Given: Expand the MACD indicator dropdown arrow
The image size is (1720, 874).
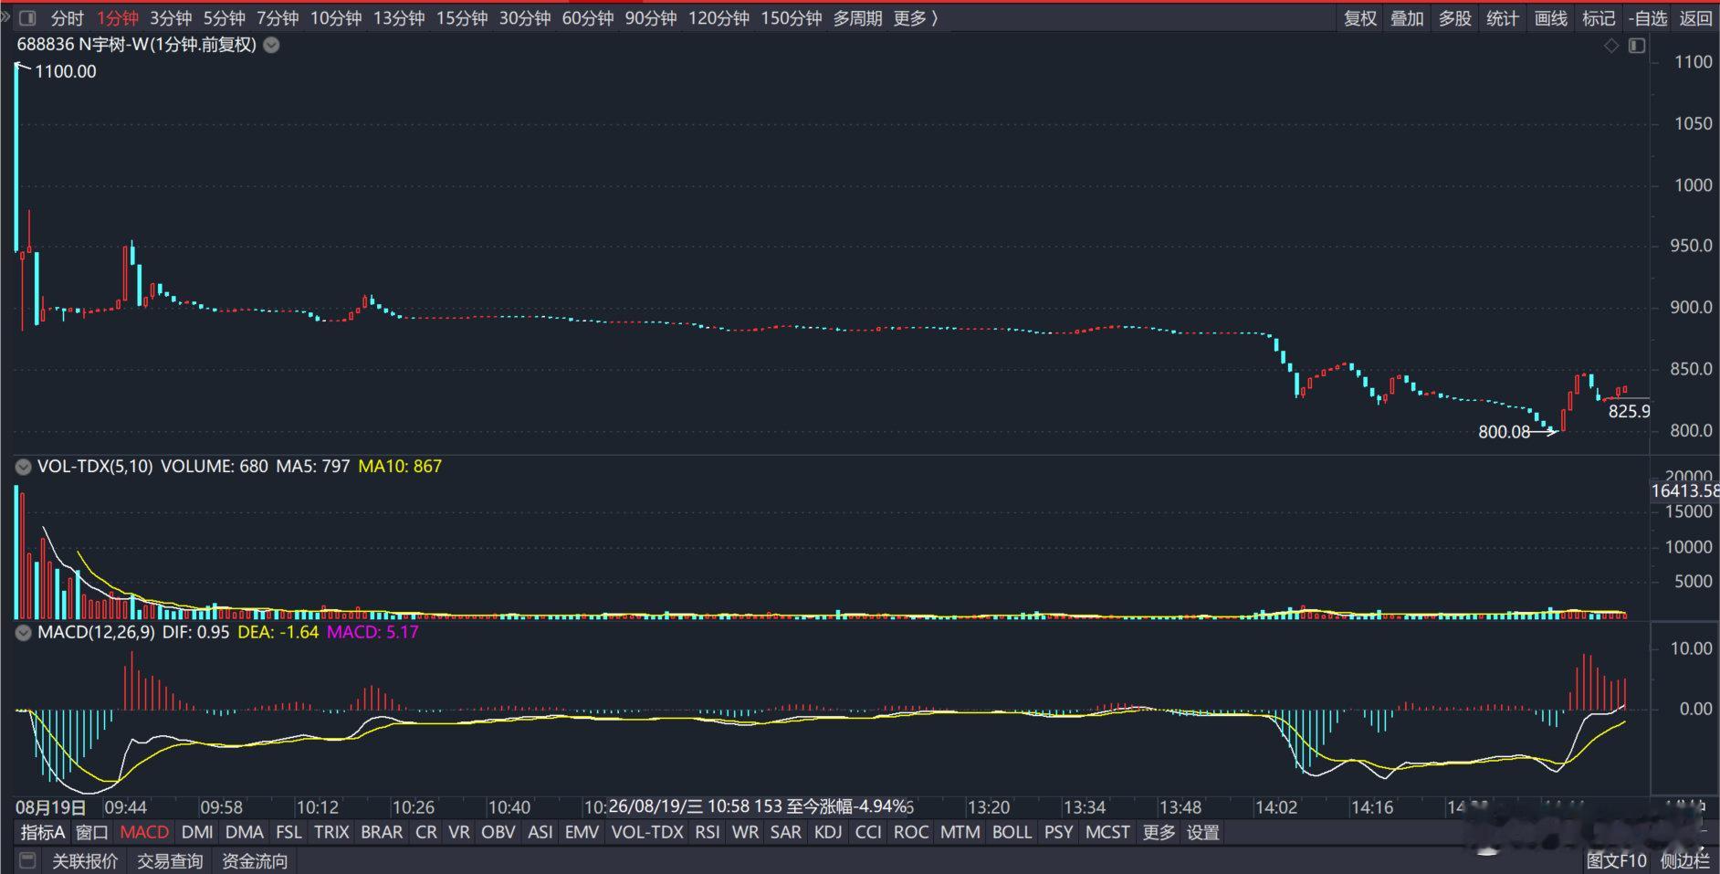Looking at the screenshot, I should click(x=24, y=632).
